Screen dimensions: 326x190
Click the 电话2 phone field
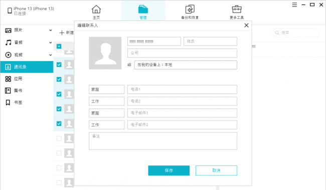[x=182, y=101]
